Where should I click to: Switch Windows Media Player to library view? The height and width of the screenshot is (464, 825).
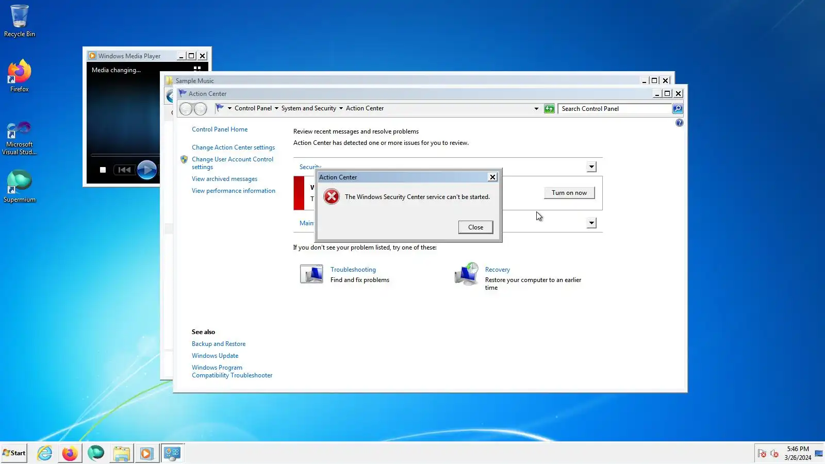tap(197, 69)
